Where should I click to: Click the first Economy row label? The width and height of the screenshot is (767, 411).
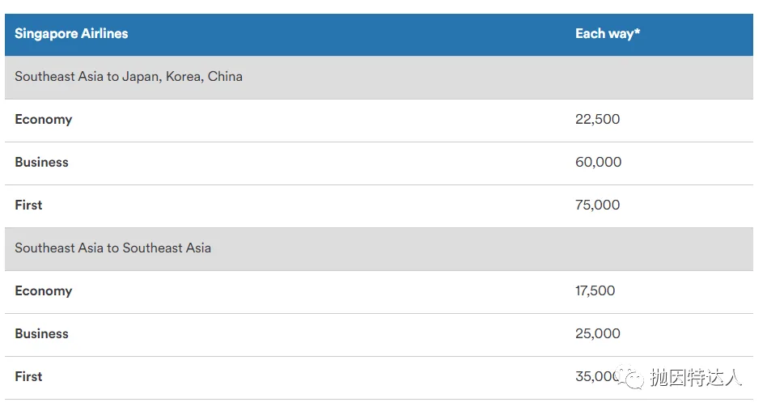click(44, 120)
